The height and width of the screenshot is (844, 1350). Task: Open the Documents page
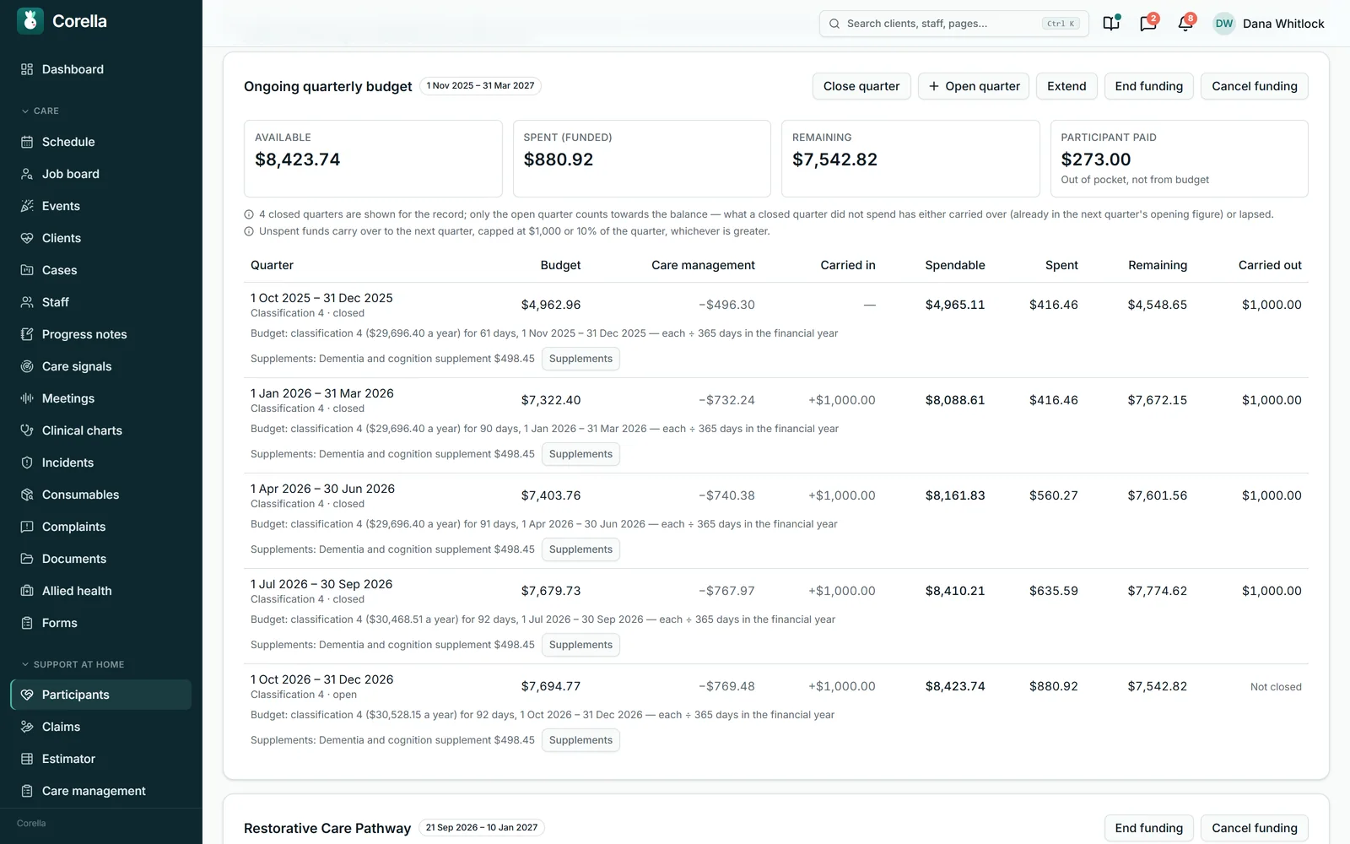[x=100, y=559]
